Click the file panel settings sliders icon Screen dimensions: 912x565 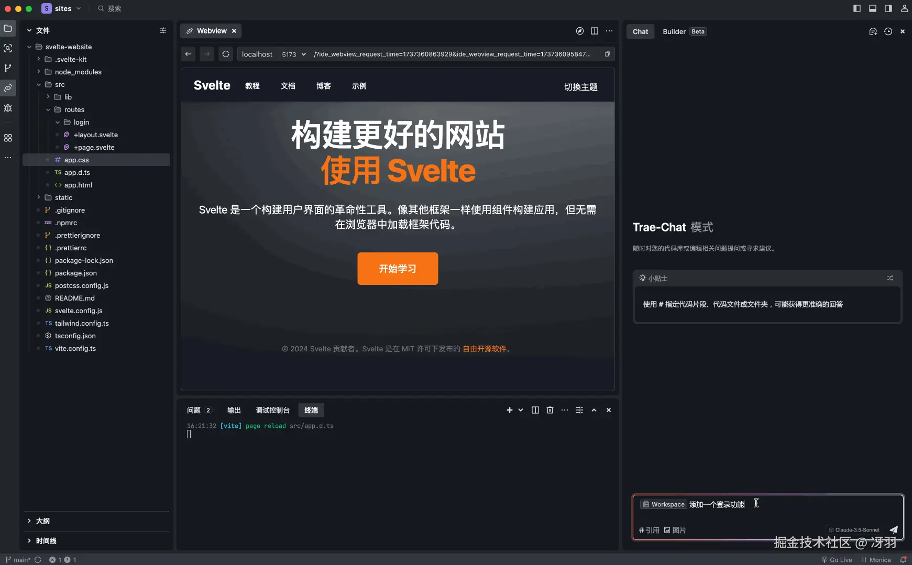tap(163, 30)
